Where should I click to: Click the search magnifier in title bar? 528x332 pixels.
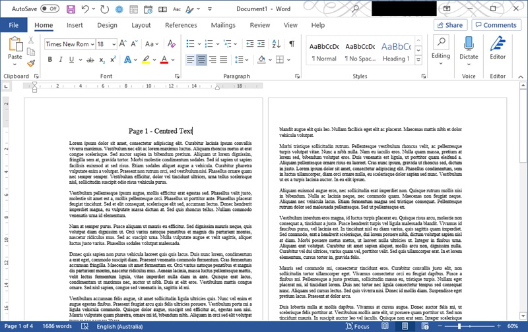355,9
